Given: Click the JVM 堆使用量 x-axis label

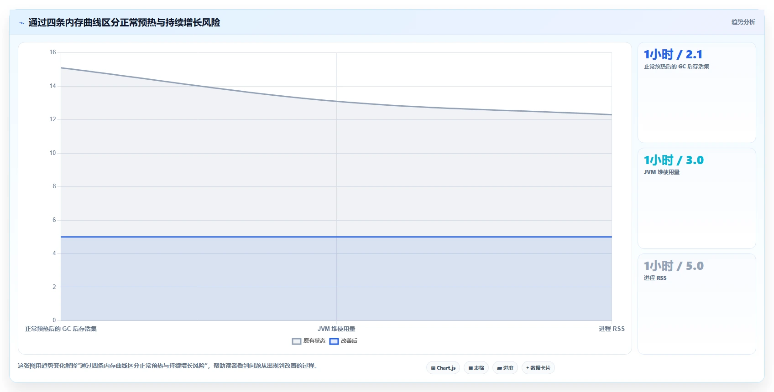Looking at the screenshot, I should 336,329.
